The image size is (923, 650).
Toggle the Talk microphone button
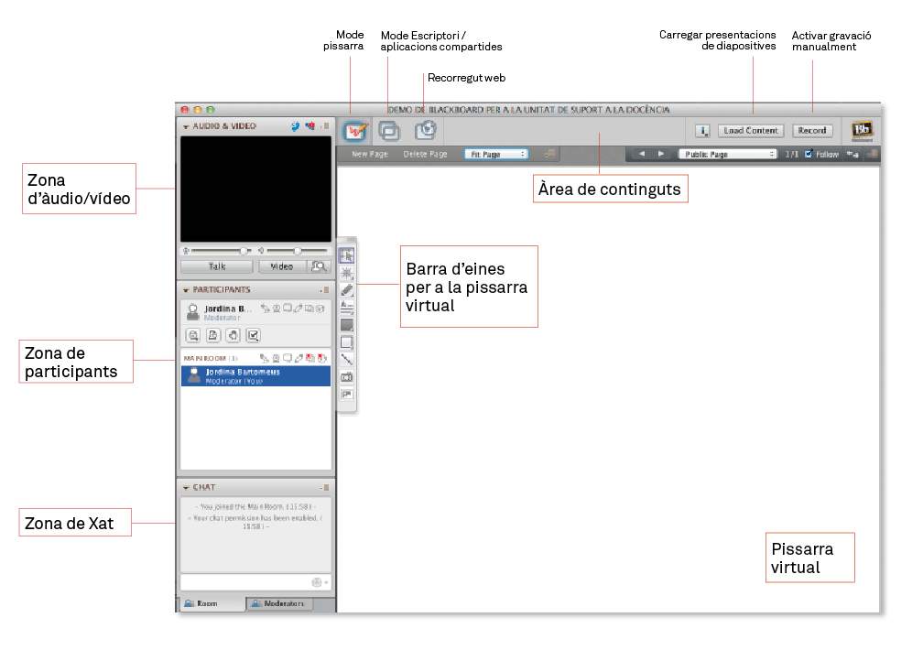point(217,266)
